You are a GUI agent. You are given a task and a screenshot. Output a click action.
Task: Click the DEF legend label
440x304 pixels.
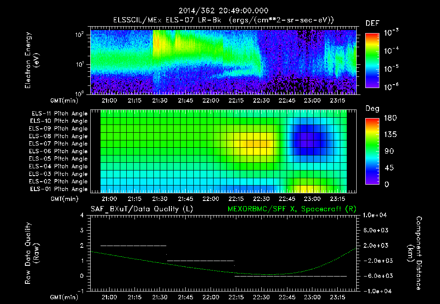pyautogui.click(x=373, y=23)
